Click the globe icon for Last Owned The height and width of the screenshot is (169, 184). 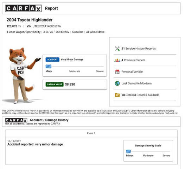coord(117,83)
